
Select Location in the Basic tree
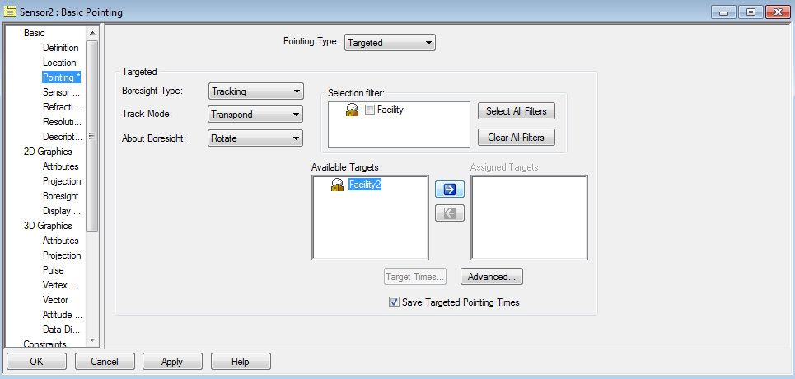pyautogui.click(x=59, y=63)
